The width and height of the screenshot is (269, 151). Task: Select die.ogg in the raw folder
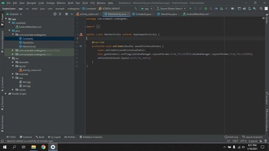click(26, 82)
